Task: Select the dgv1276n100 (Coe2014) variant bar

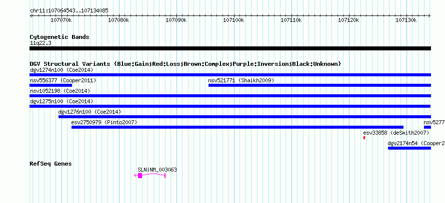Action: pos(244,117)
